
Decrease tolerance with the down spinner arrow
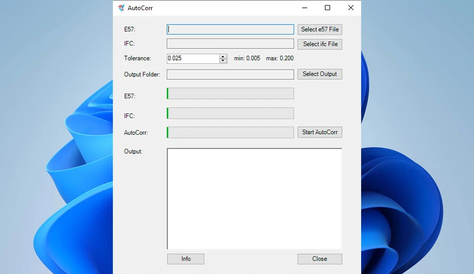[223, 61]
